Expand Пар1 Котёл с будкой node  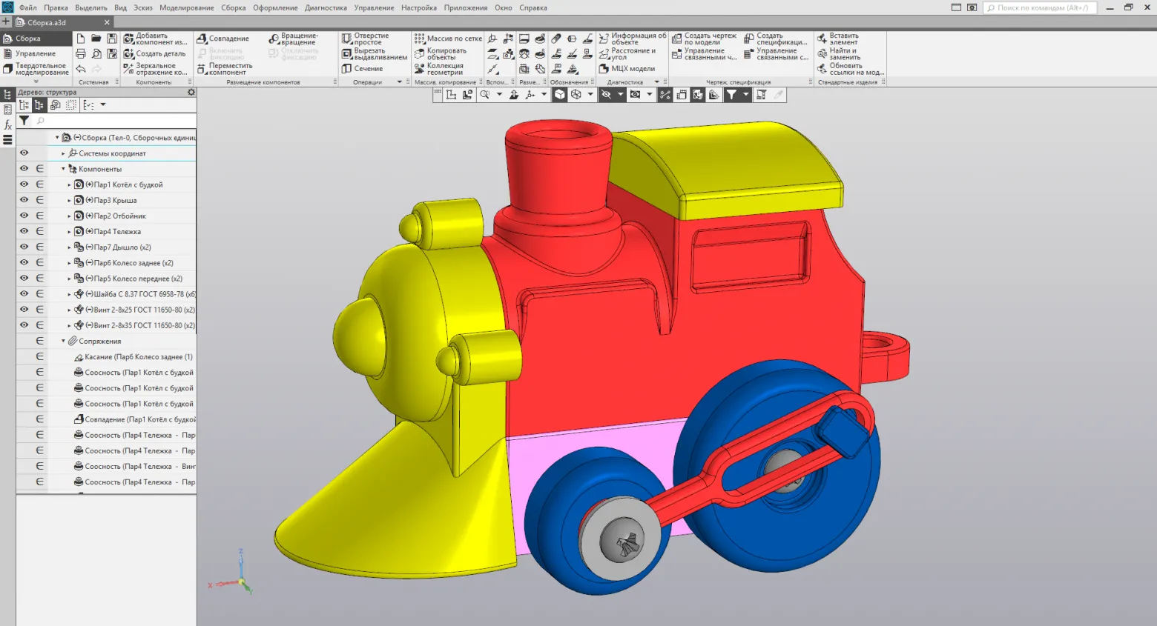pos(70,184)
